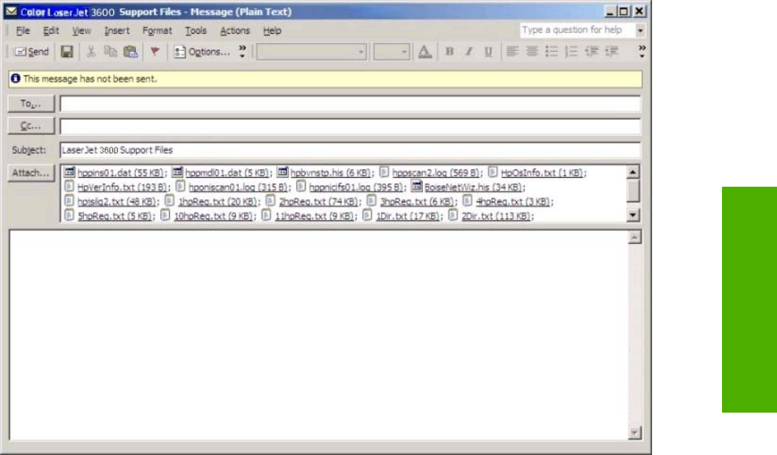This screenshot has width=777, height=455.
Task: Toggle Underline formatting
Action: pos(488,52)
